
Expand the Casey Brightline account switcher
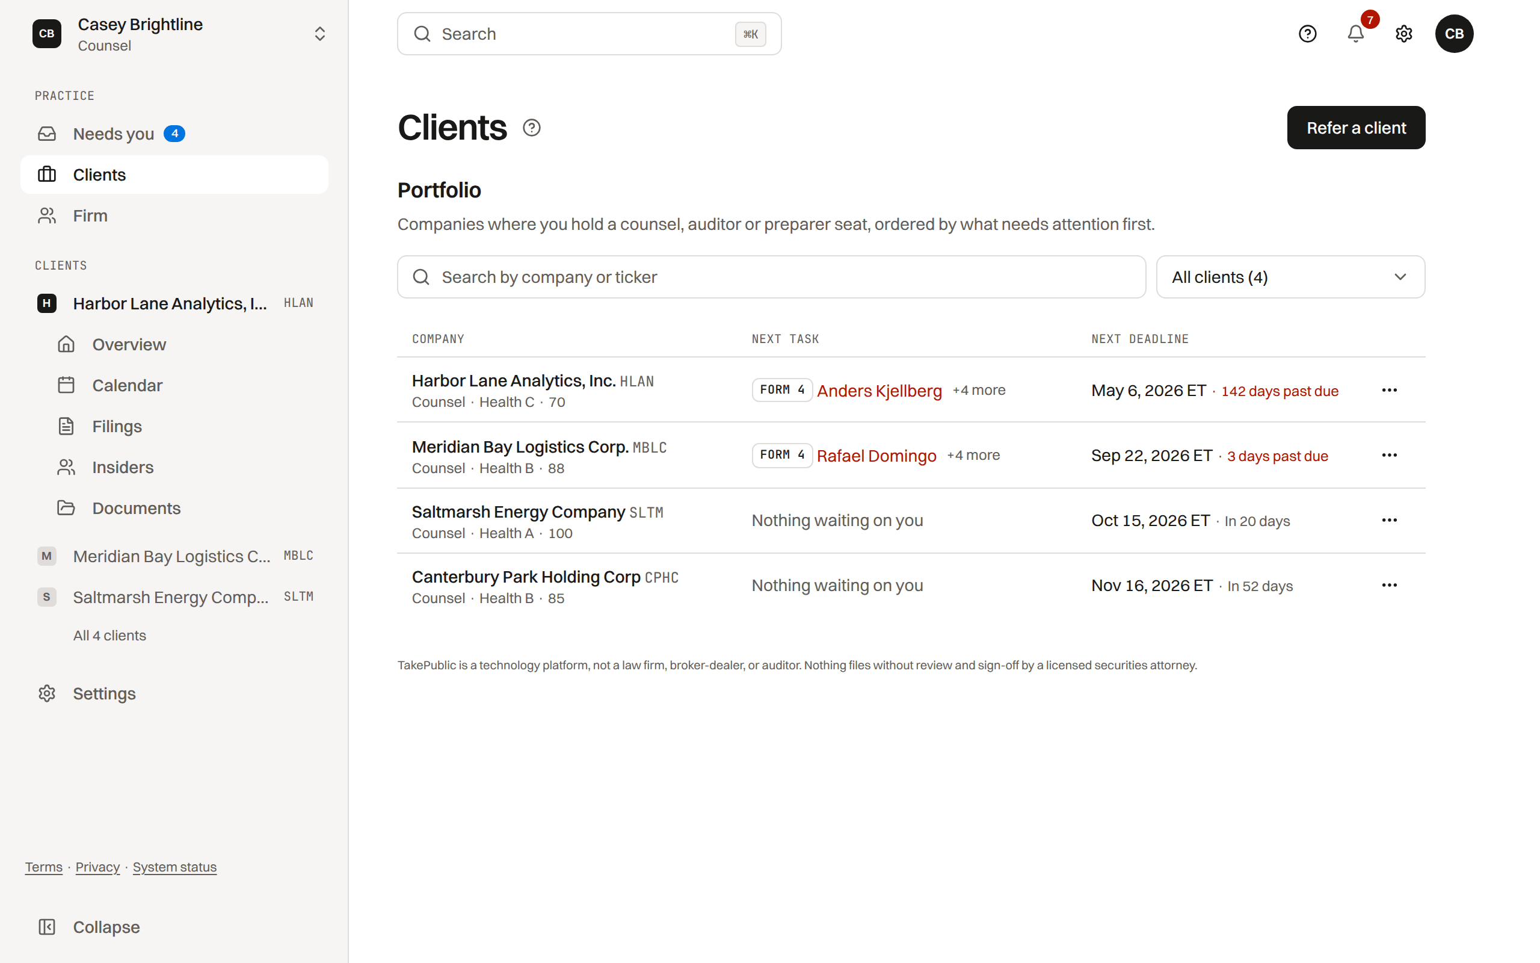click(319, 34)
